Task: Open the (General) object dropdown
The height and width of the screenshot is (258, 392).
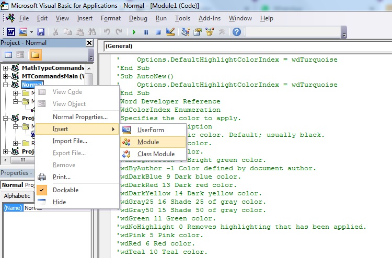Action: (248, 46)
